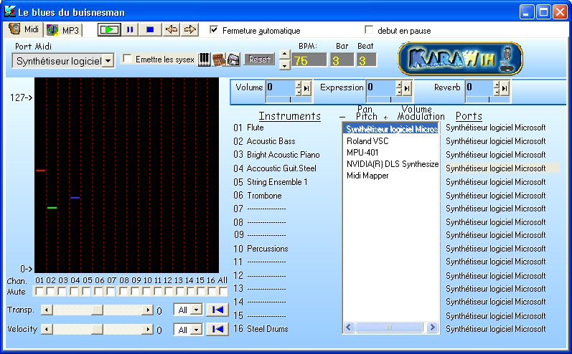572x354 pixels.
Task: Toggle Fermeture automatique checkbox
Action: coord(214,30)
